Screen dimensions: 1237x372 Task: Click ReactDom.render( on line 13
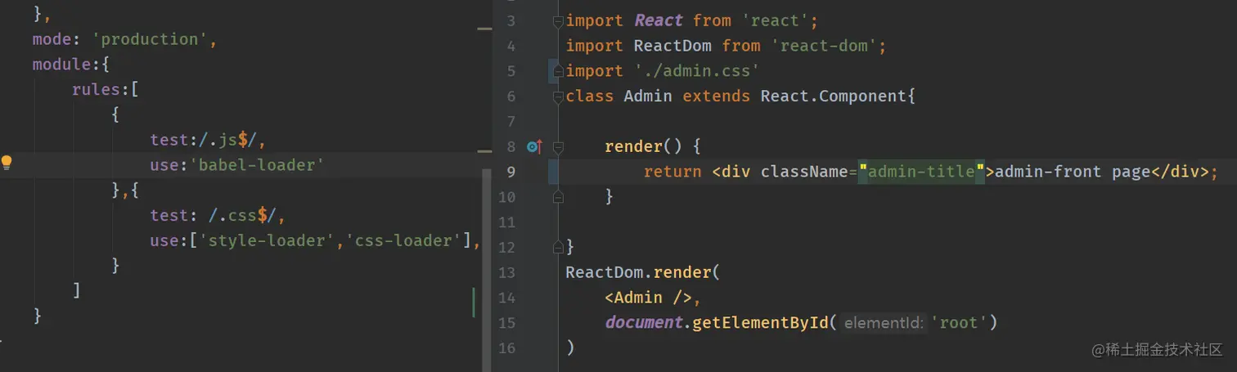point(642,272)
